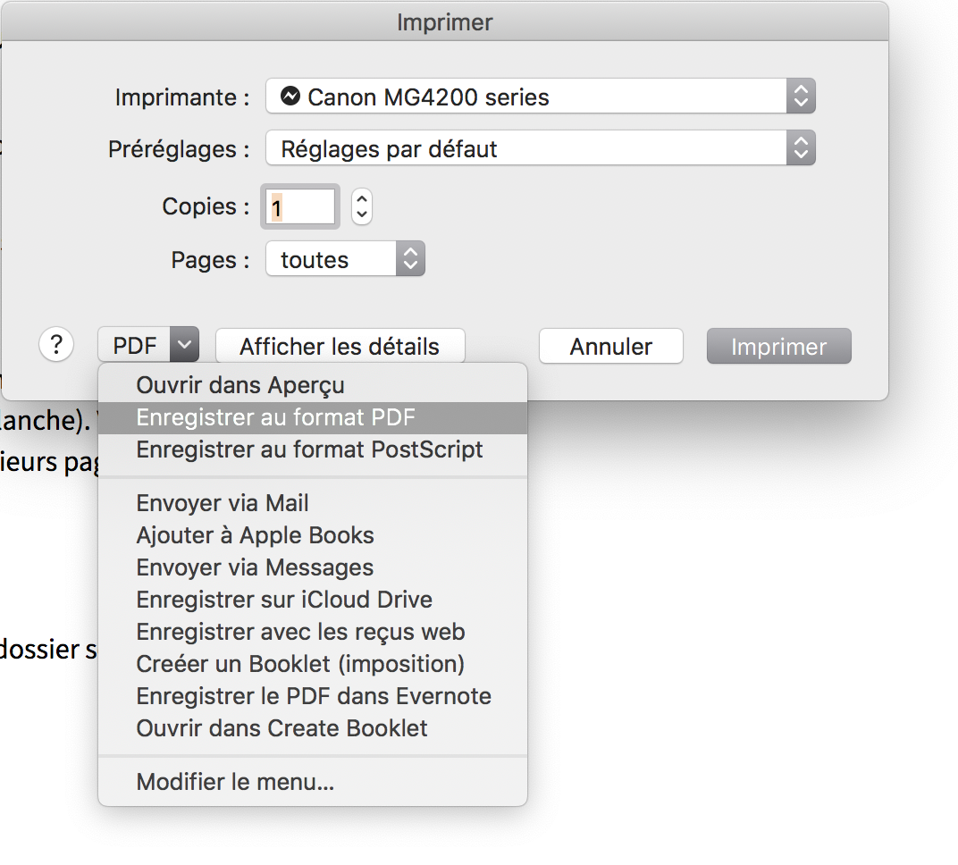Select Ajouter à Apple Books
Image resolution: width=958 pixels, height=865 pixels.
[x=255, y=535]
